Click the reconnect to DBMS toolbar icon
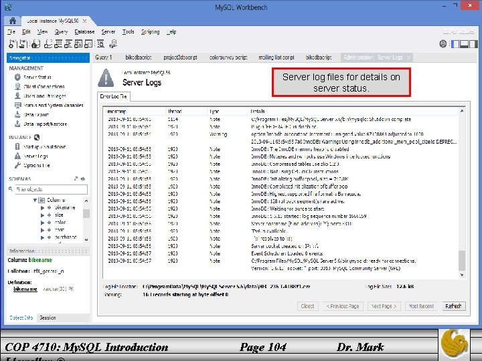Screen dimensions: 482x361 pos(113,44)
